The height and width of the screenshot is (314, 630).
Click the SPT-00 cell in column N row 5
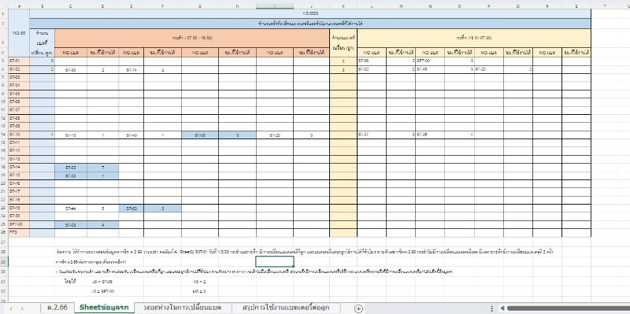pyautogui.click(x=430, y=61)
